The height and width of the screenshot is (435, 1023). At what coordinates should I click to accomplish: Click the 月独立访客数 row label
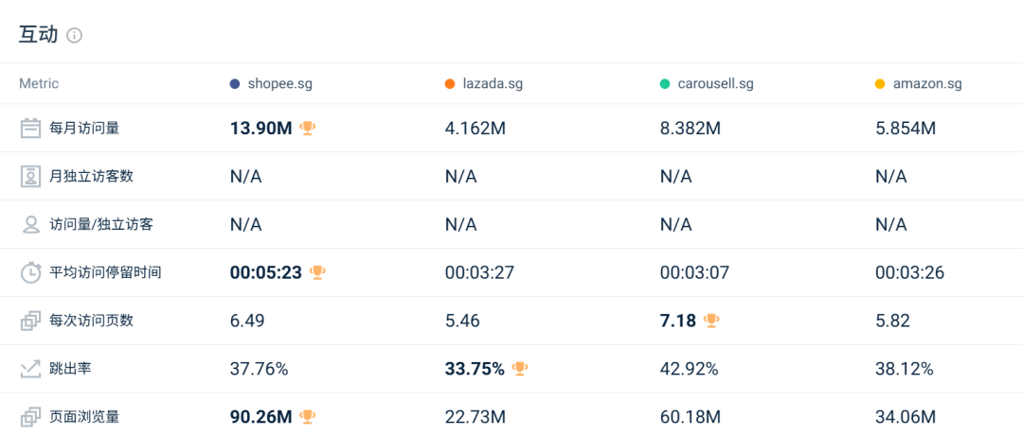tap(91, 177)
